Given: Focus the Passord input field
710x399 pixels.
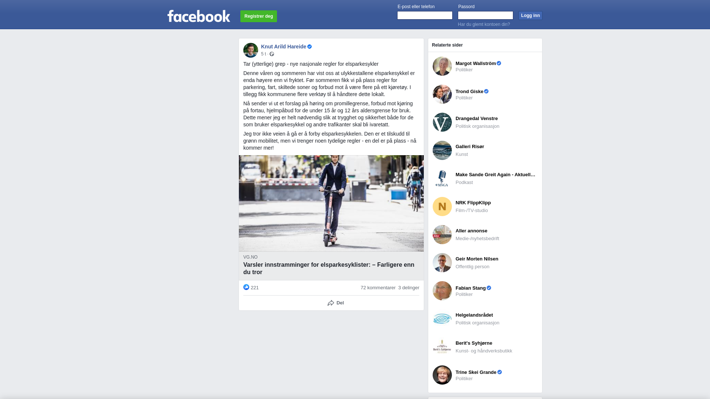Looking at the screenshot, I should point(486,15).
